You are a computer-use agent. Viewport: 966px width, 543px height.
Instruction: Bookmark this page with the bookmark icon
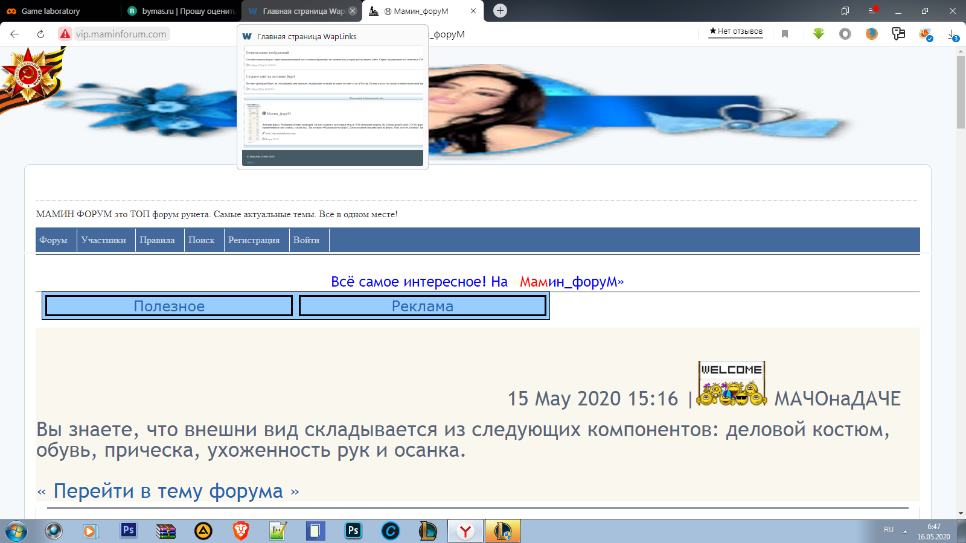click(x=785, y=34)
